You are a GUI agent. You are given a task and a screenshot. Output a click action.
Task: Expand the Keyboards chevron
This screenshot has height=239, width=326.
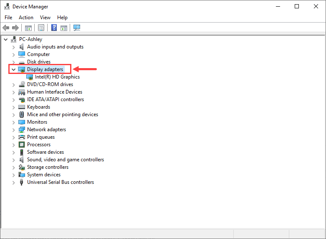pos(13,107)
